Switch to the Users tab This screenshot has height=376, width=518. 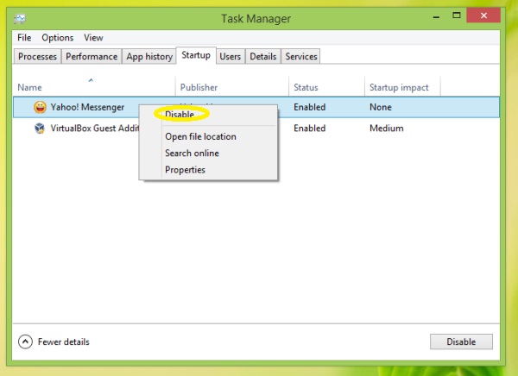pyautogui.click(x=230, y=57)
